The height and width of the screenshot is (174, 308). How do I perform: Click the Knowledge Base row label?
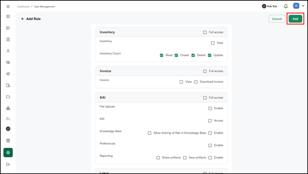pos(111,131)
